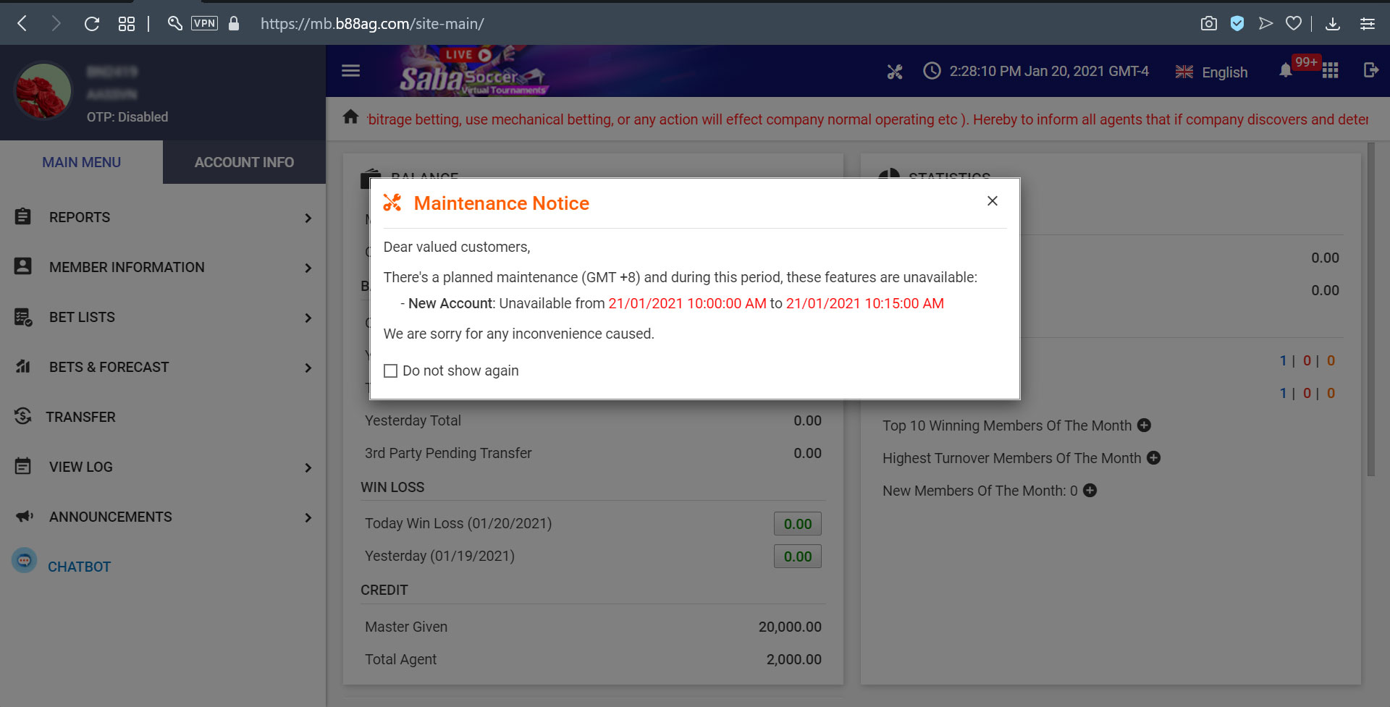Viewport: 1390px width, 707px height.
Task: Open the English language selector
Action: tap(1210, 72)
